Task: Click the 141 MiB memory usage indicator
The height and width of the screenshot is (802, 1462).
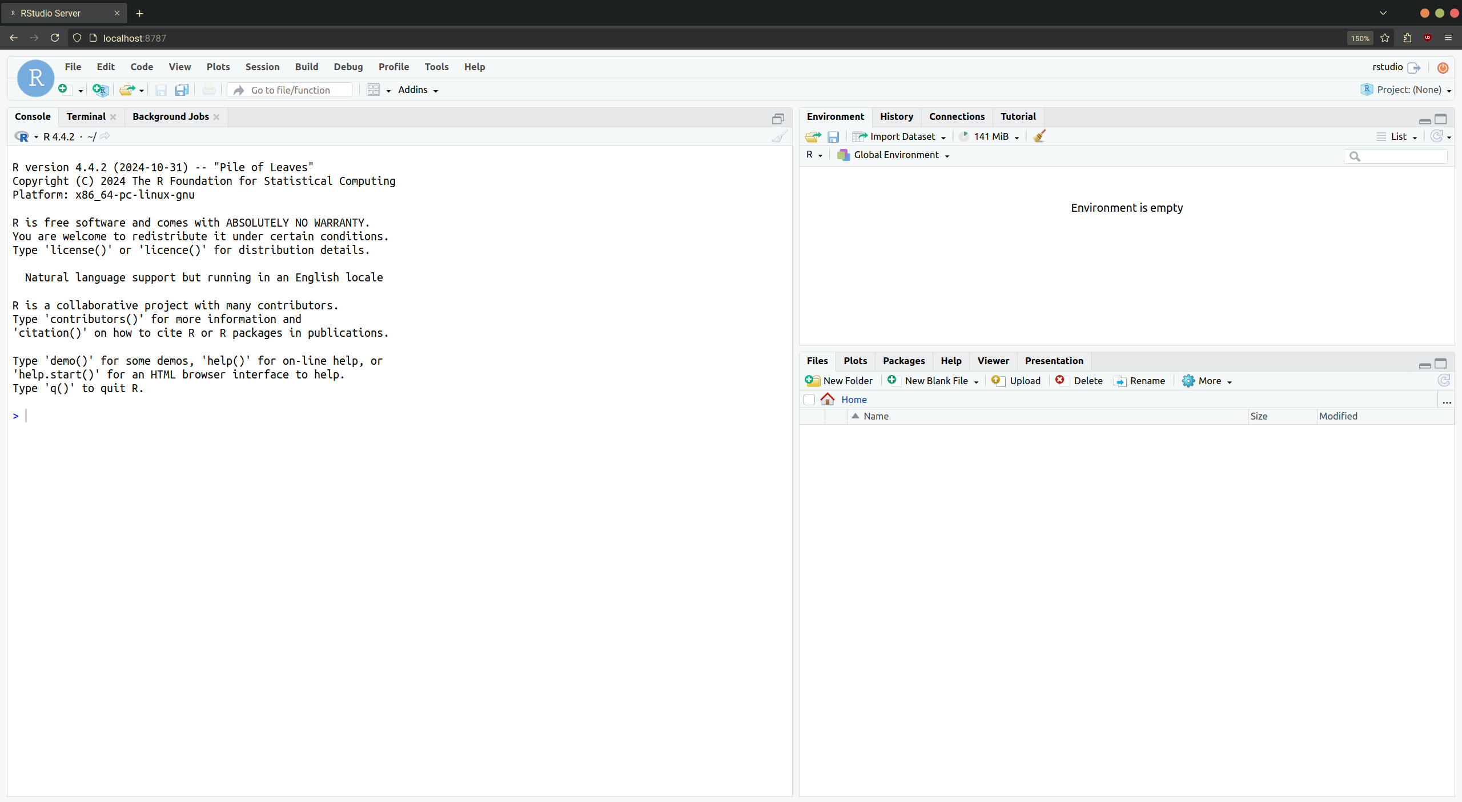Action: (x=991, y=136)
